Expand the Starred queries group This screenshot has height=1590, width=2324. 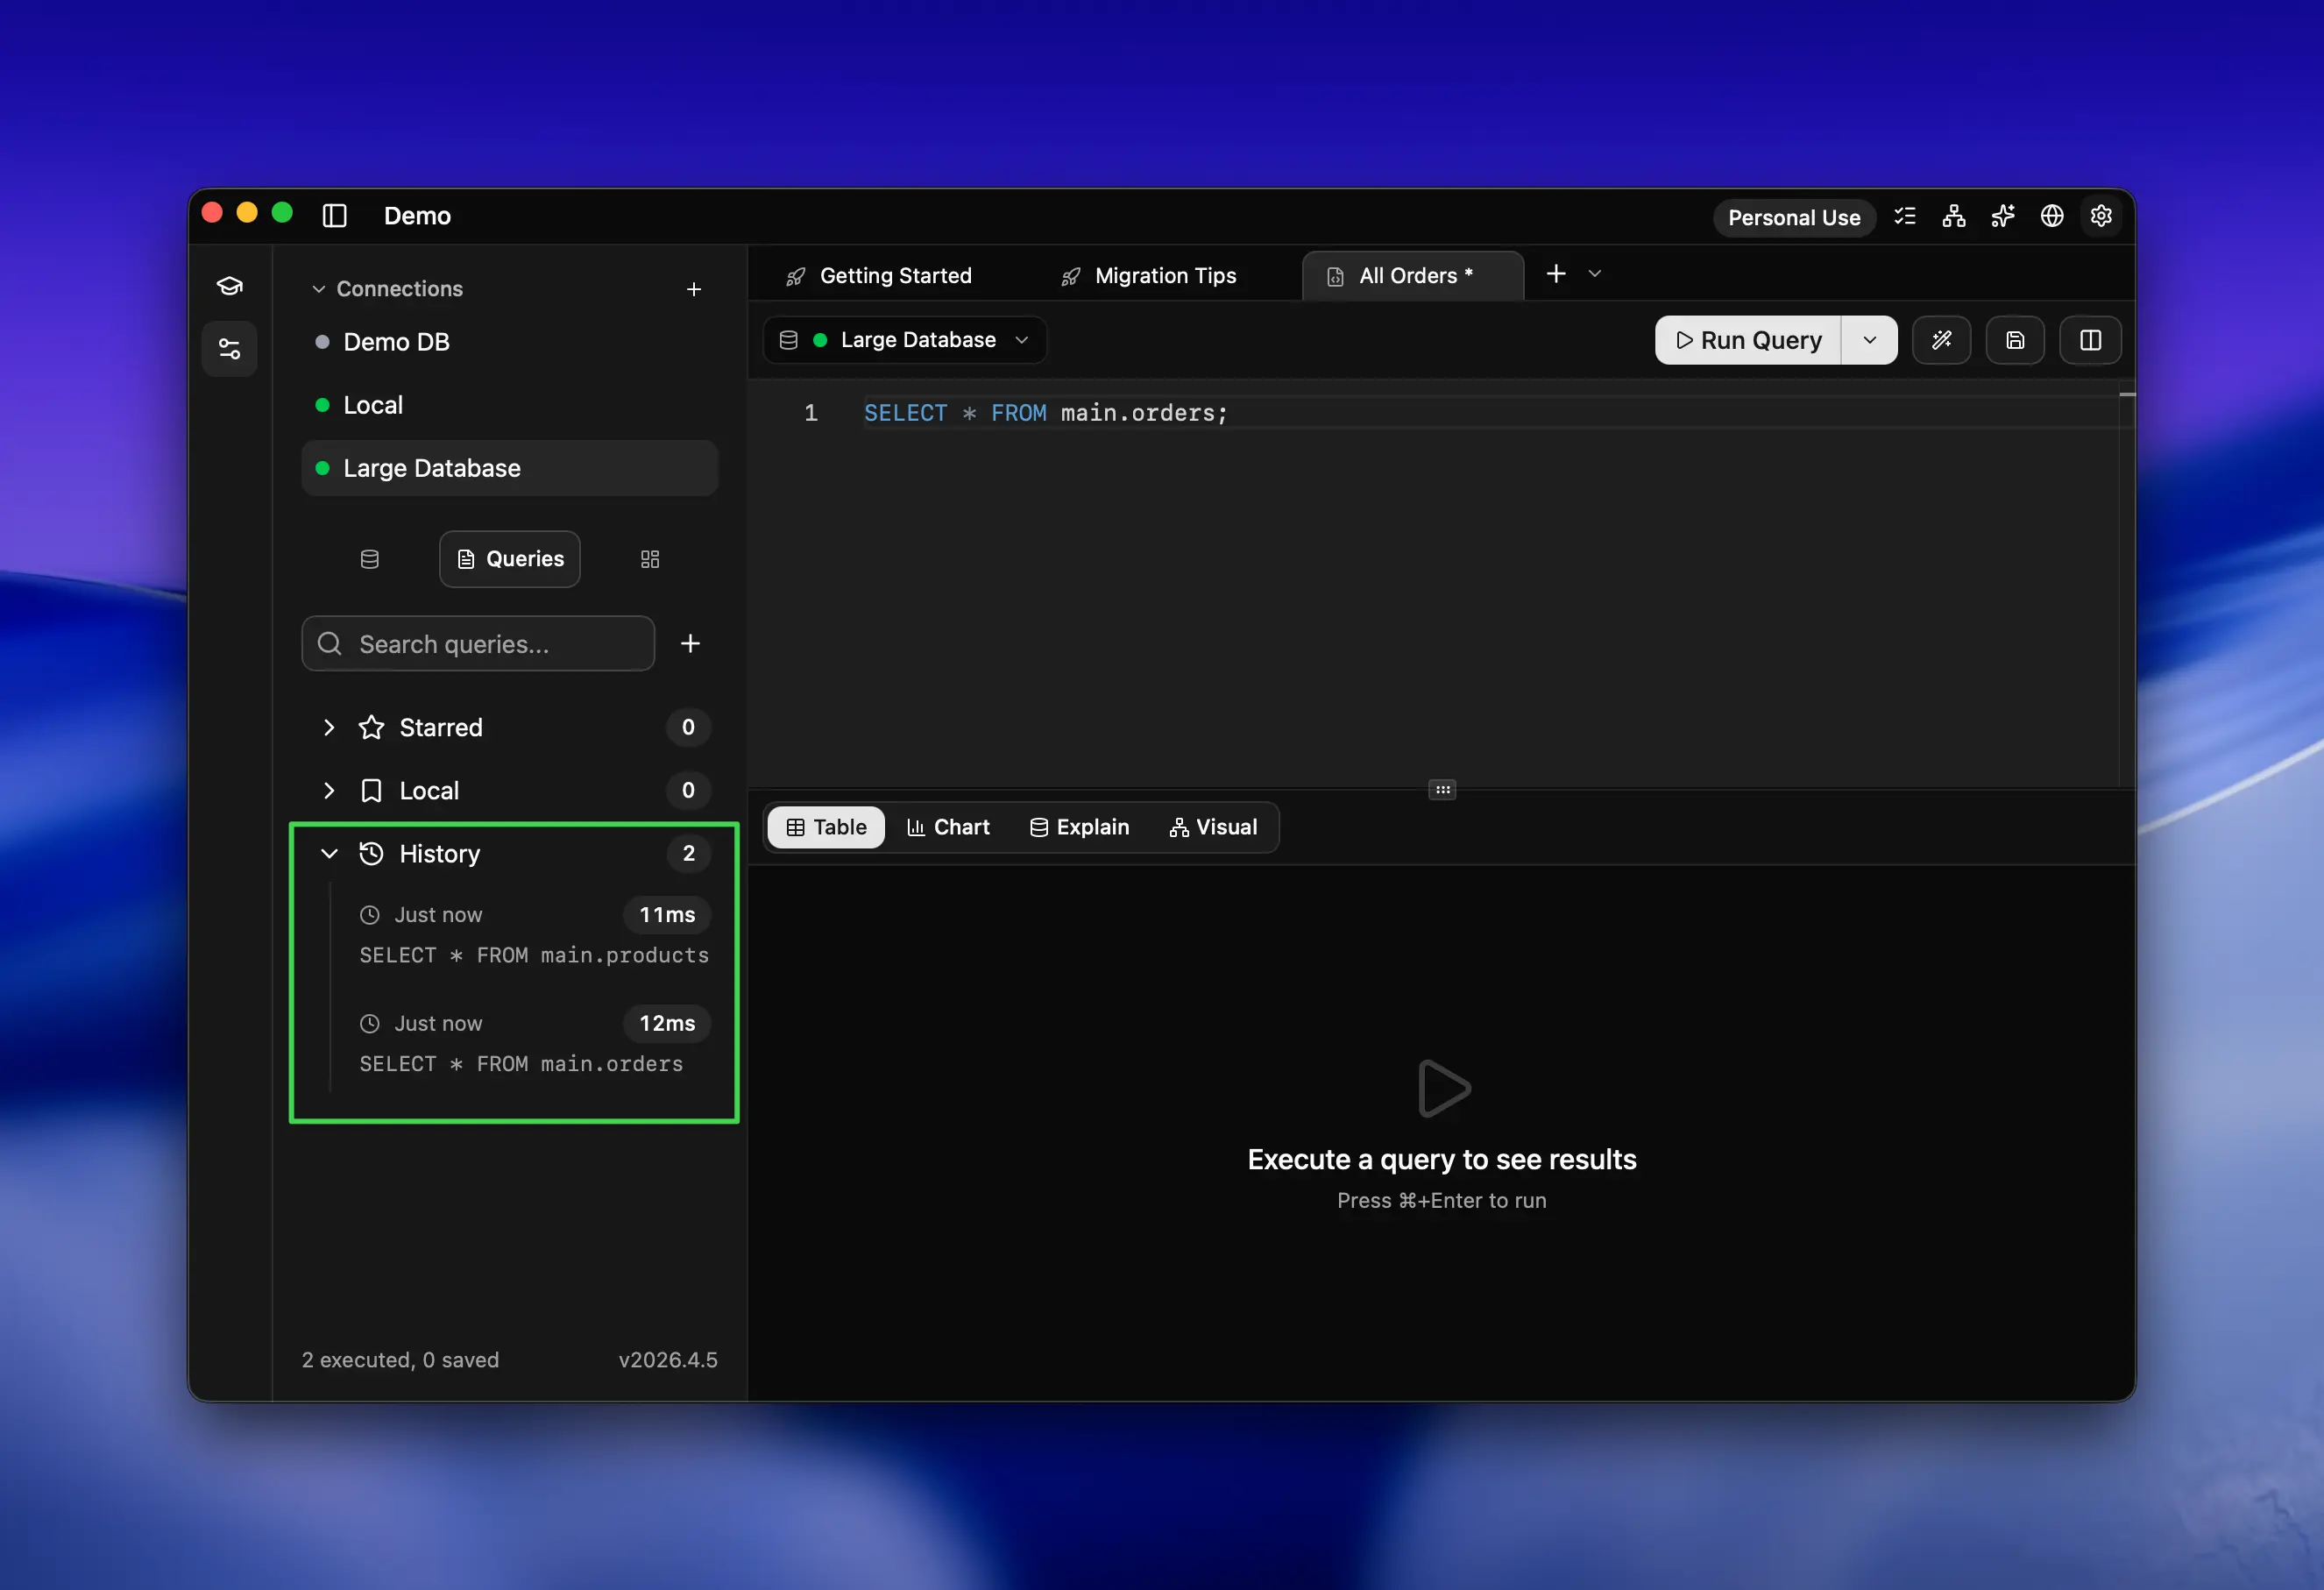(329, 727)
